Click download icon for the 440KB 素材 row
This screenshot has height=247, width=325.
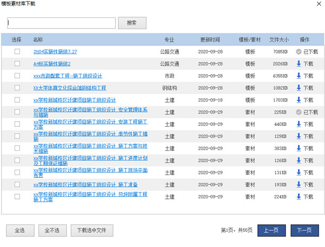tap(298, 124)
